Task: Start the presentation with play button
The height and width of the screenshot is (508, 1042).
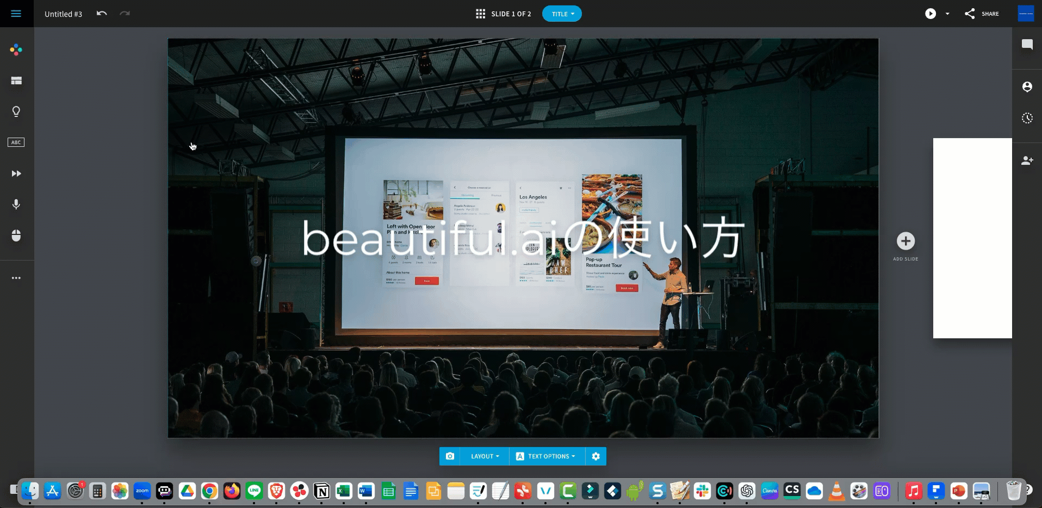Action: [931, 14]
